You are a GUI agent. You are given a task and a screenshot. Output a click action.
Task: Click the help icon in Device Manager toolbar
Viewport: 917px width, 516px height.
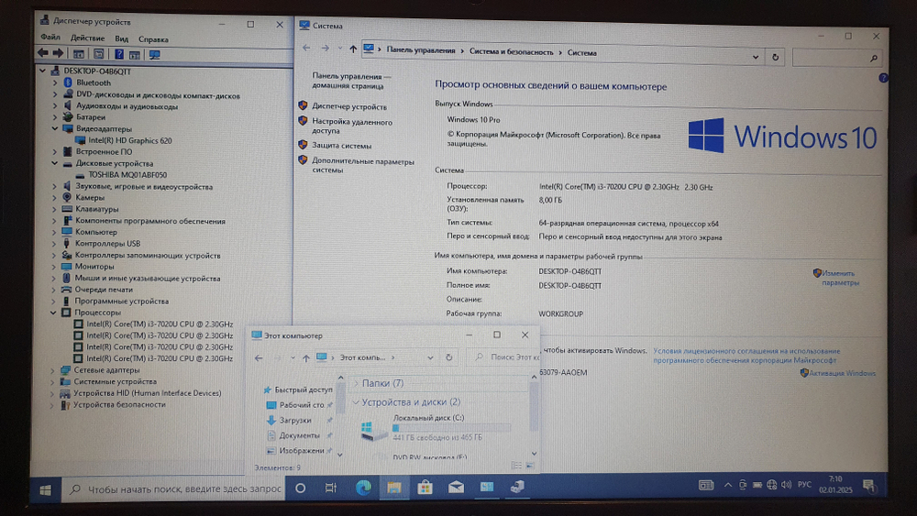[118, 54]
